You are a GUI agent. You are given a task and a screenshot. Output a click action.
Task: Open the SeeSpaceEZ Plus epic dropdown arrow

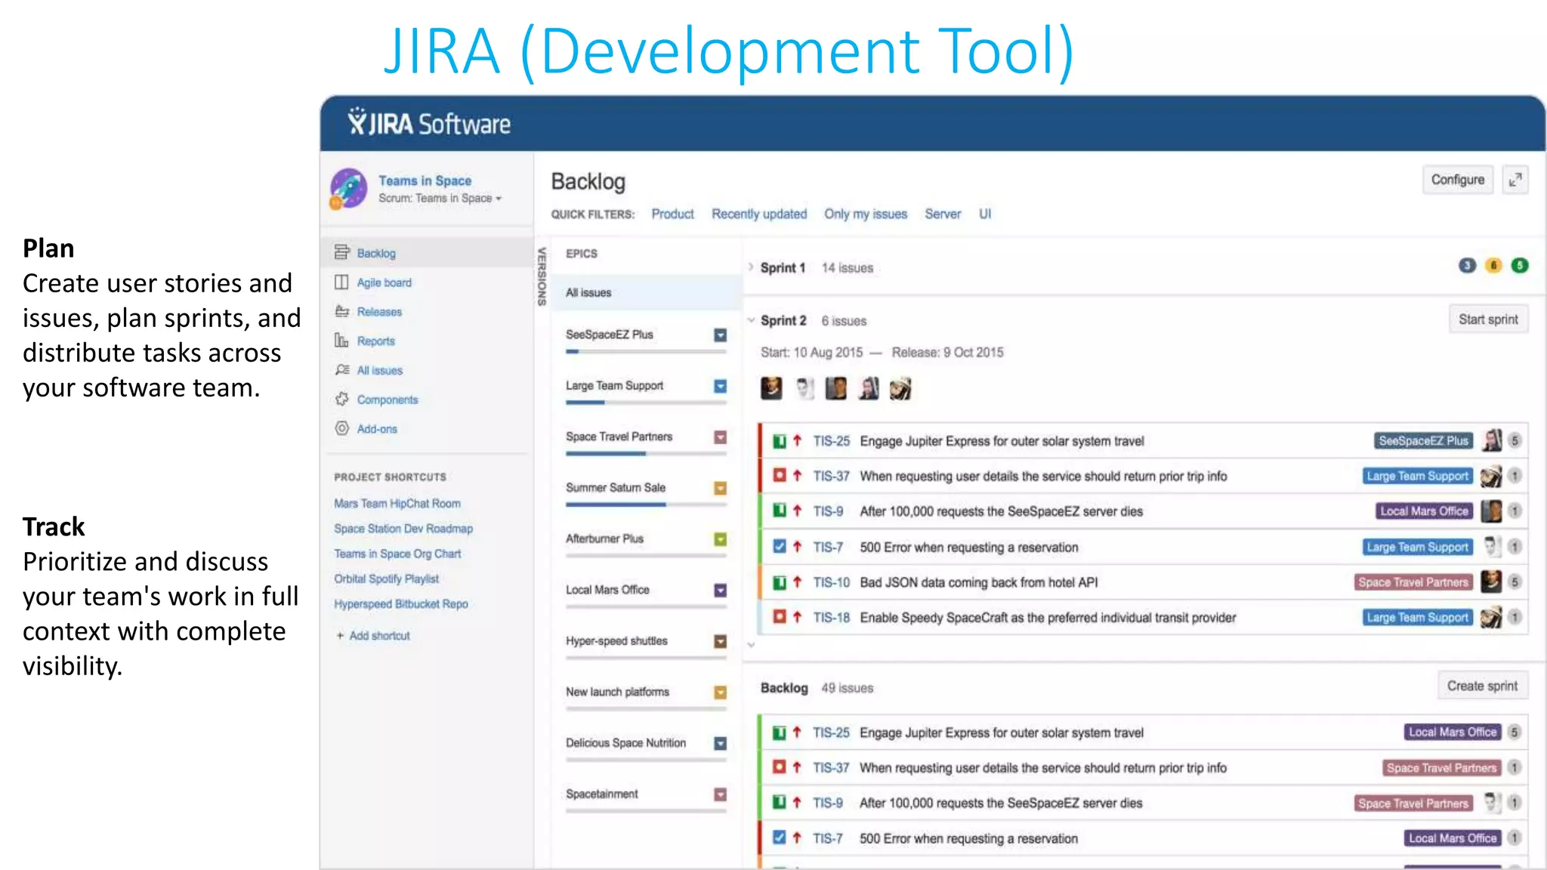pos(721,335)
